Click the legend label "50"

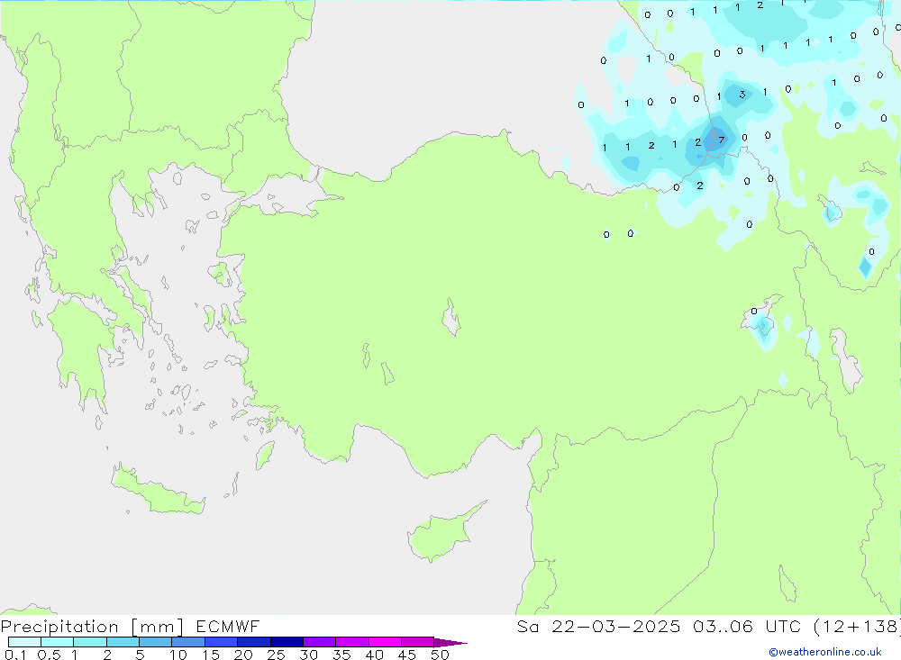coord(441,655)
